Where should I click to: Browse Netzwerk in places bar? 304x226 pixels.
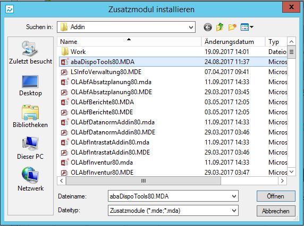point(30,179)
